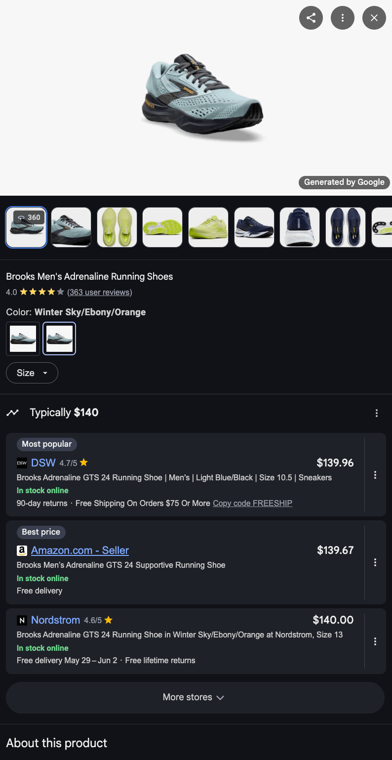Image resolution: width=392 pixels, height=760 pixels.
Task: Open Nordstrom listing options three-dot menu
Action: tap(375, 641)
